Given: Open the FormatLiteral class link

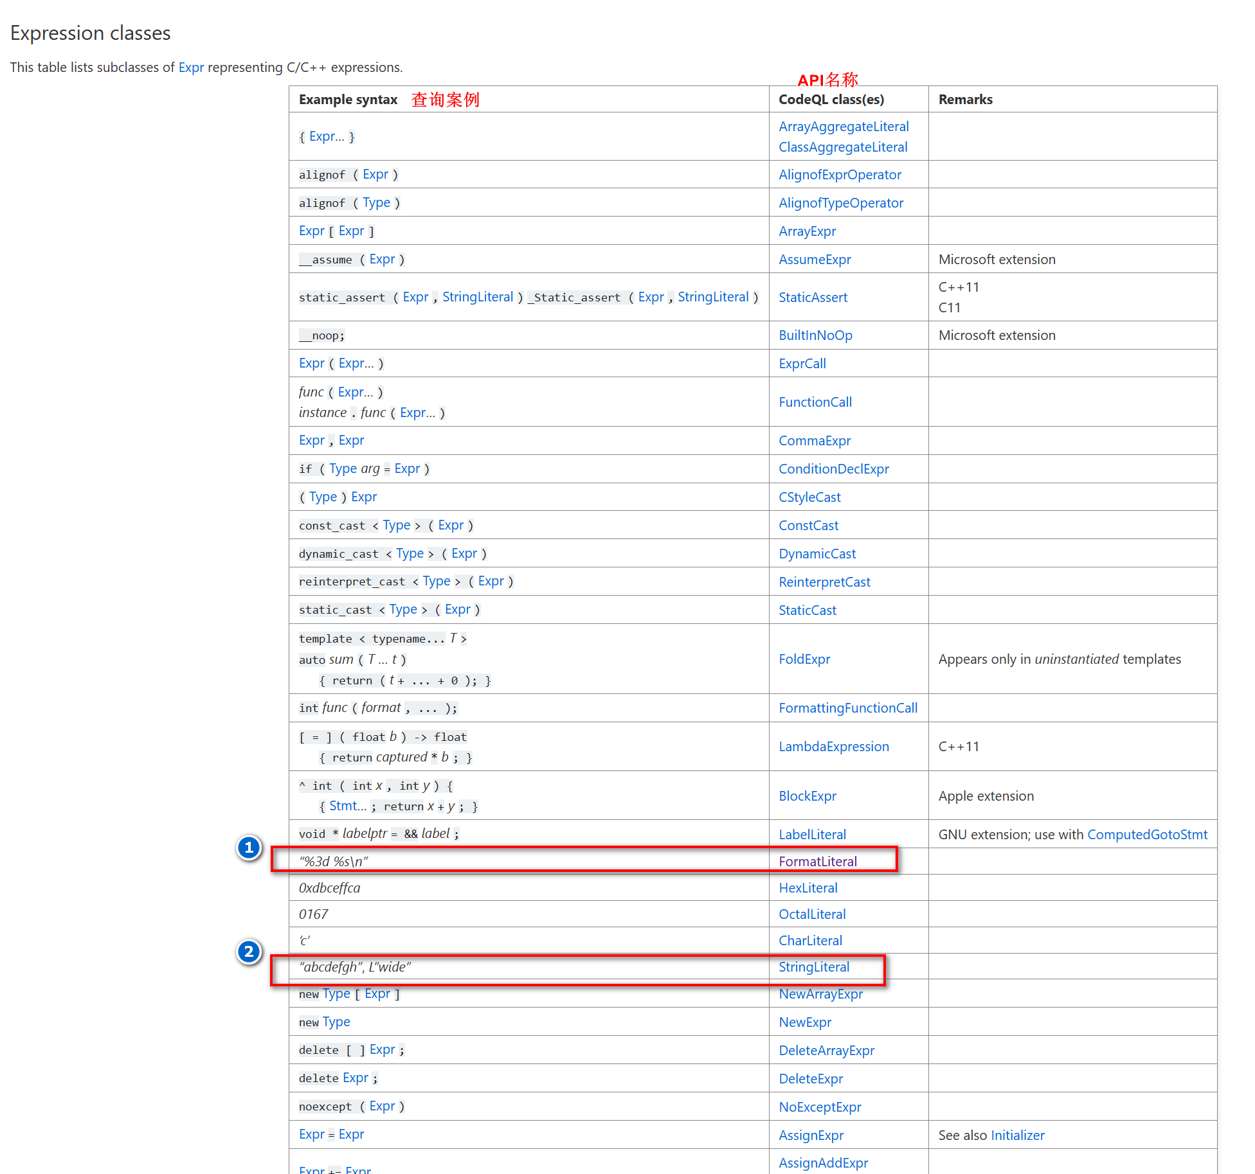Looking at the screenshot, I should click(817, 861).
